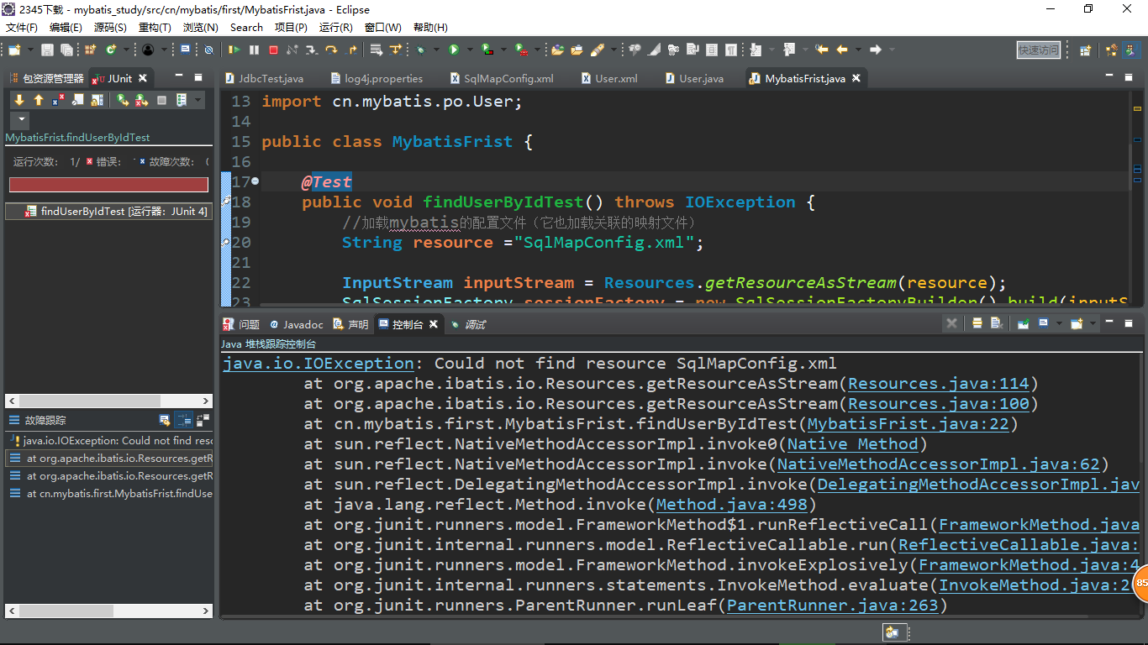1148x645 pixels.
Task: Toggle Show Whitespace Characters paragraph icon
Action: point(730,50)
